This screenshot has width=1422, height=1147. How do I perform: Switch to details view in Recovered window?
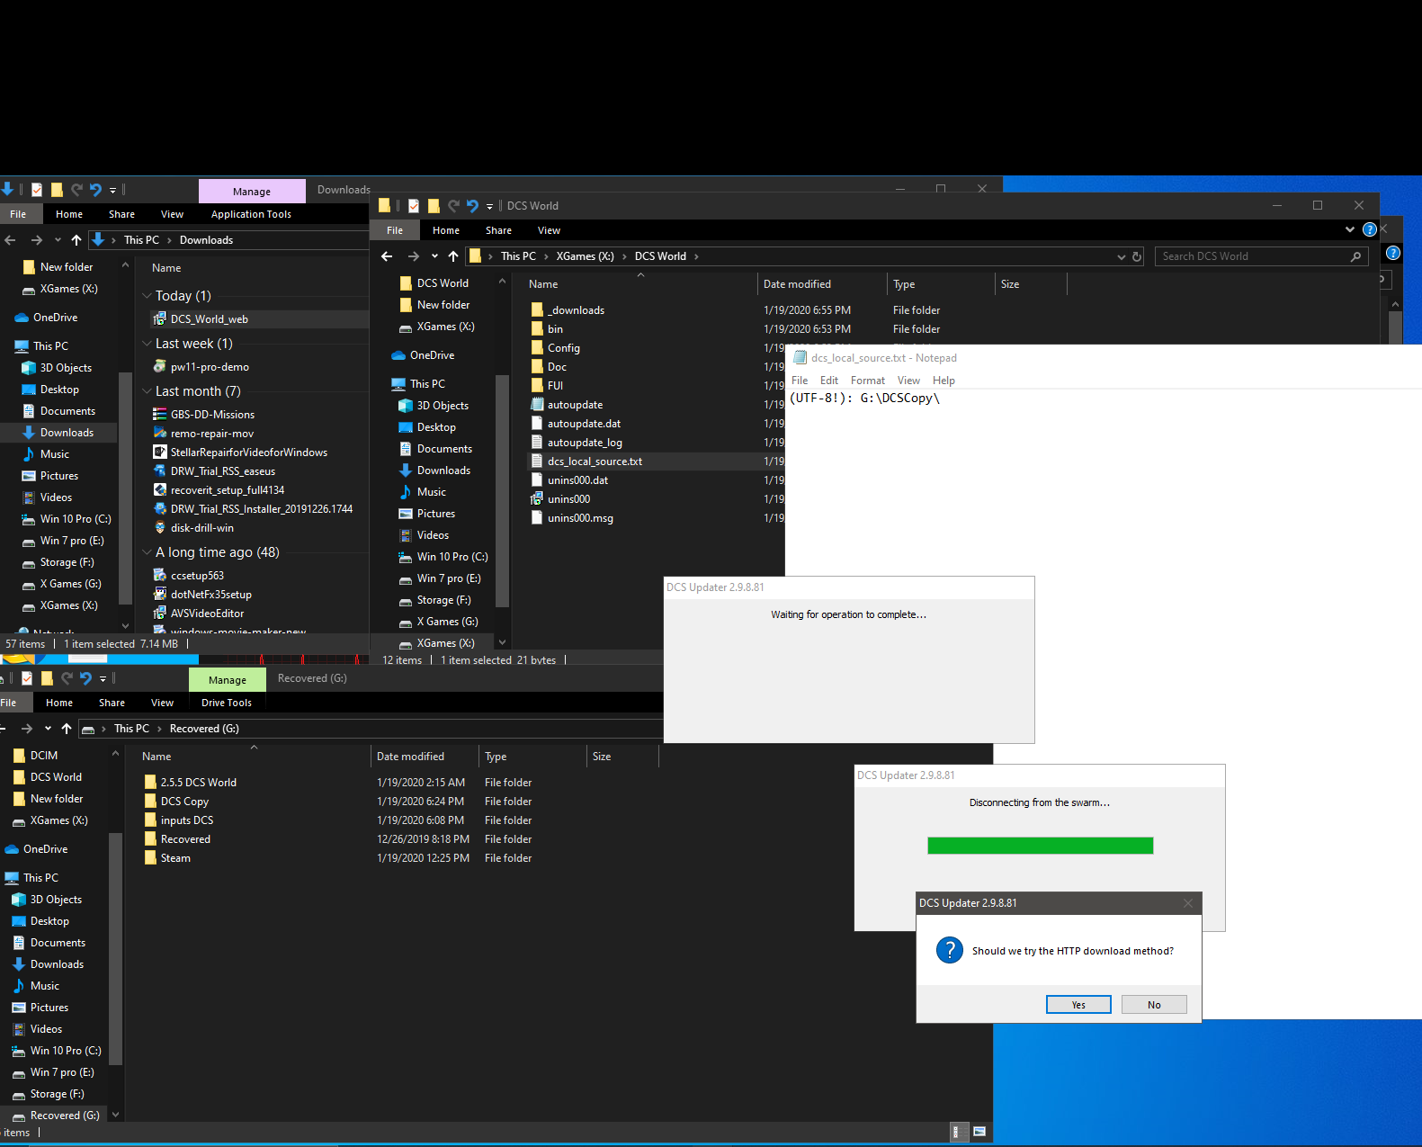click(960, 1132)
